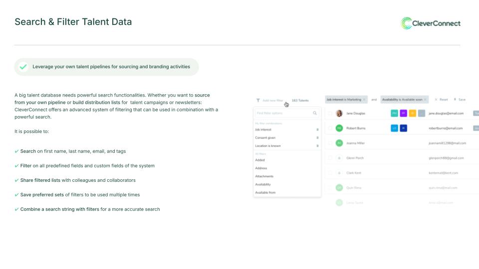Pick Location is known saved filter
The image size is (479, 269).
click(268, 146)
